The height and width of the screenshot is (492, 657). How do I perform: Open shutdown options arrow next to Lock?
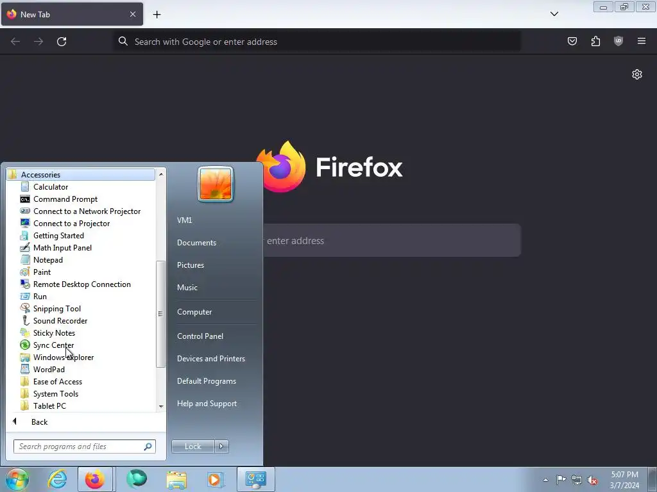pos(221,447)
